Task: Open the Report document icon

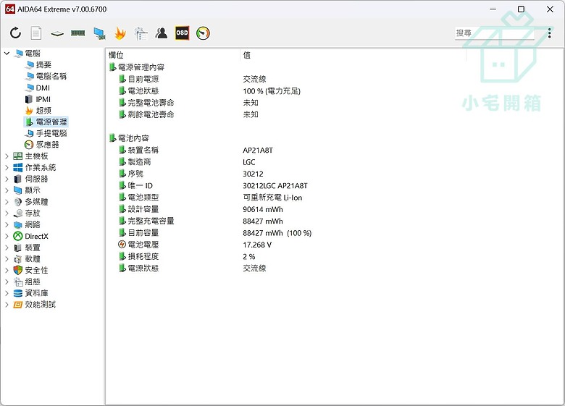Action: tap(35, 33)
